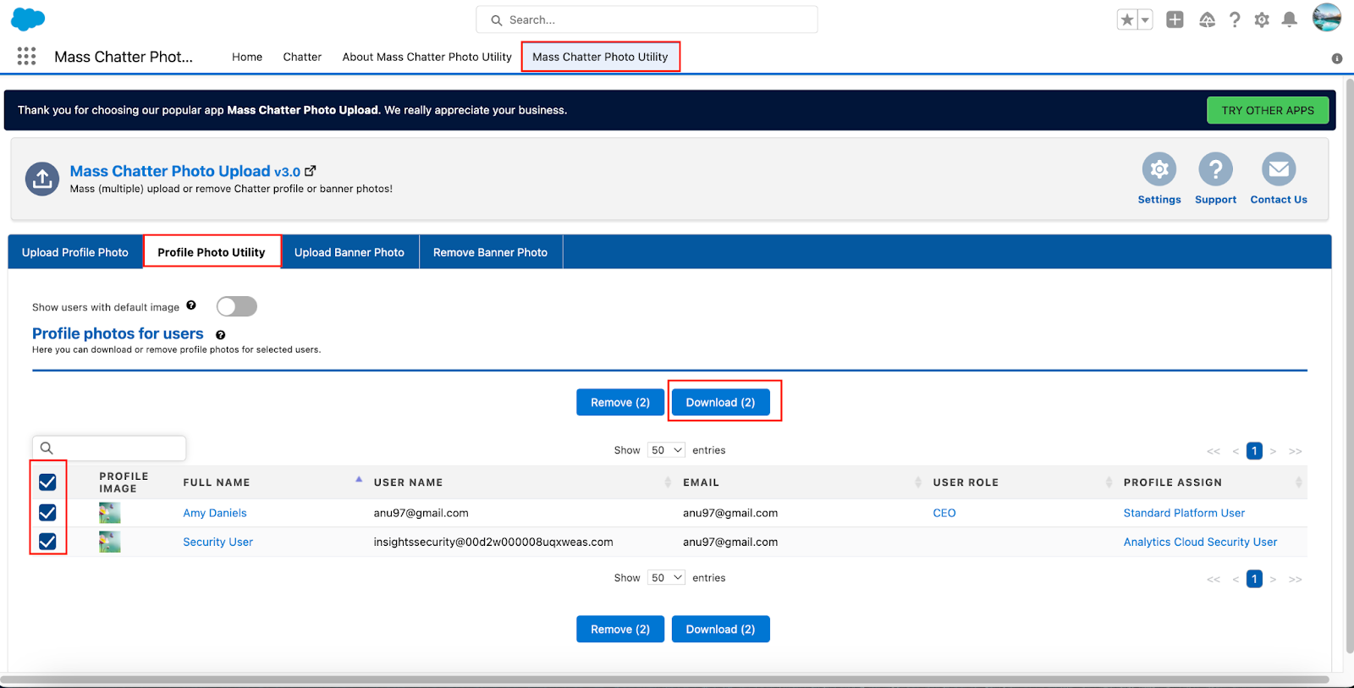The width and height of the screenshot is (1354, 688).
Task: Click the vertical scrollbar at right
Action: click(1349, 364)
